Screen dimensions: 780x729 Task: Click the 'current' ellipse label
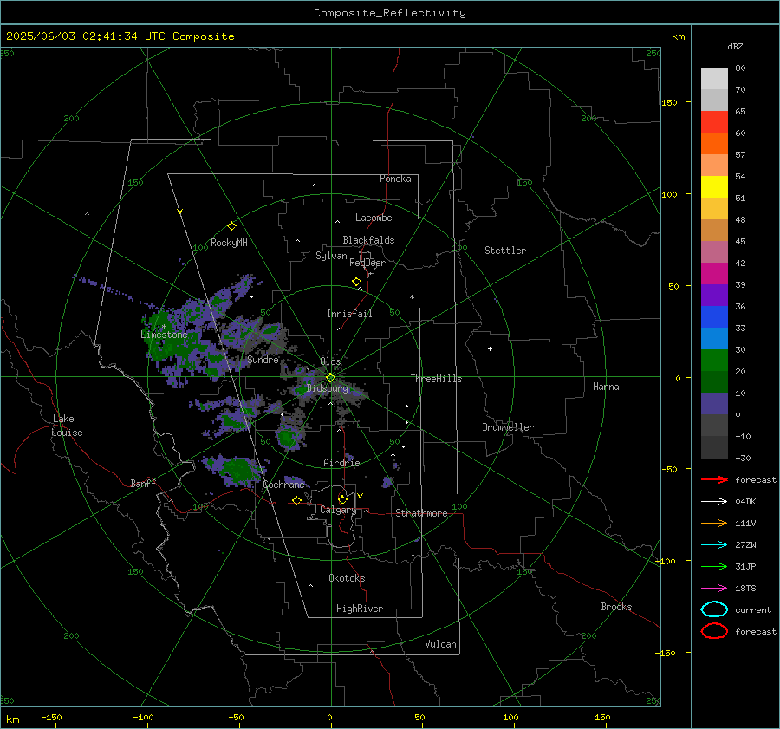pyautogui.click(x=753, y=609)
